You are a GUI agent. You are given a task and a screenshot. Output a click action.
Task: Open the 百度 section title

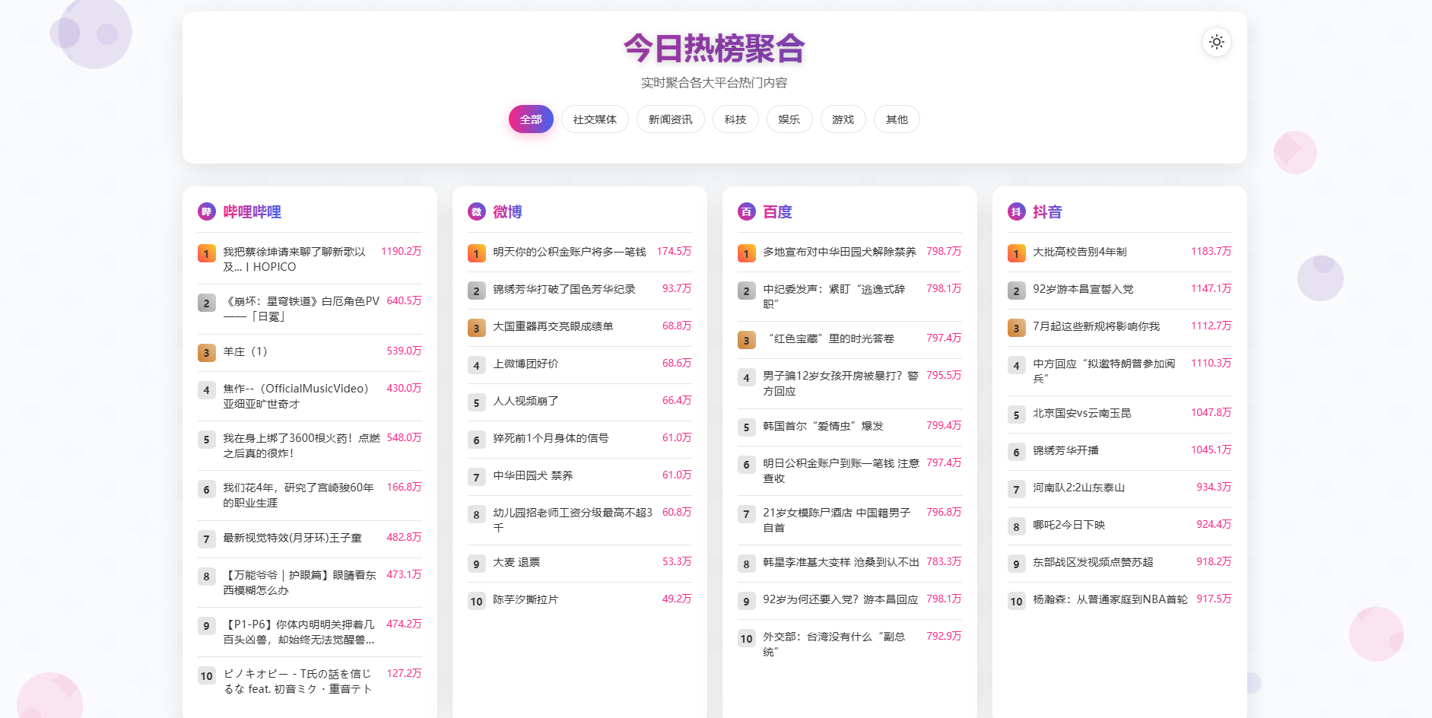(777, 212)
